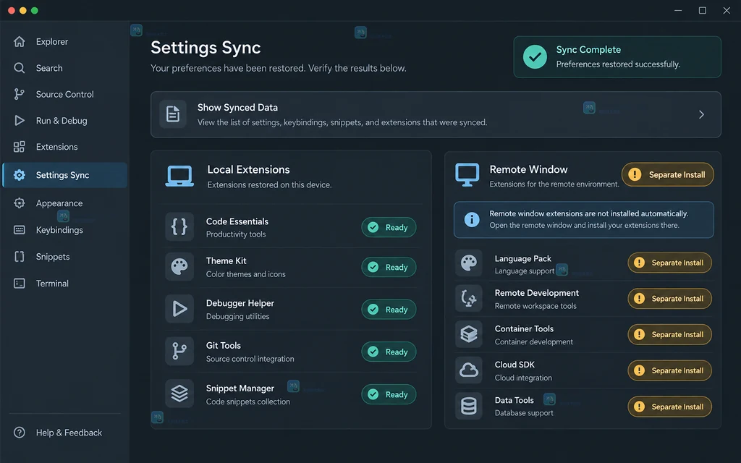Click Ready badge for Snippet Manager
The width and height of the screenshot is (741, 463).
coord(389,394)
